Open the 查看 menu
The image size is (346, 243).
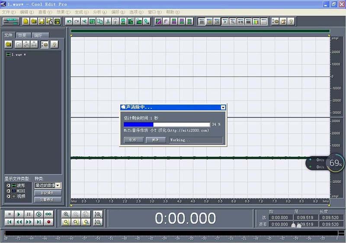[45, 12]
